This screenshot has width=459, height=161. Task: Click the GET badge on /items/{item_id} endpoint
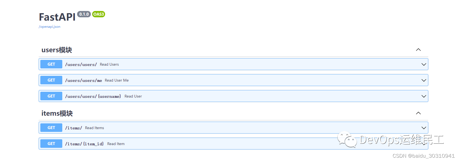[51, 143]
